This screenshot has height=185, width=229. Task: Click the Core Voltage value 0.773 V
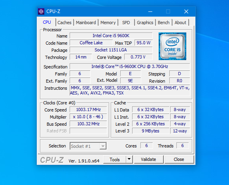click(138, 57)
